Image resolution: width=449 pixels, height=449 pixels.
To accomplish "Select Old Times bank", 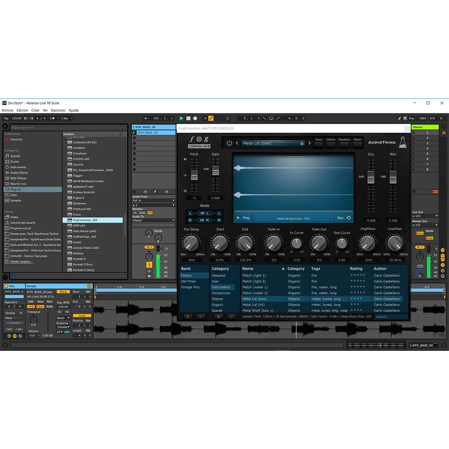I will pyautogui.click(x=189, y=282).
